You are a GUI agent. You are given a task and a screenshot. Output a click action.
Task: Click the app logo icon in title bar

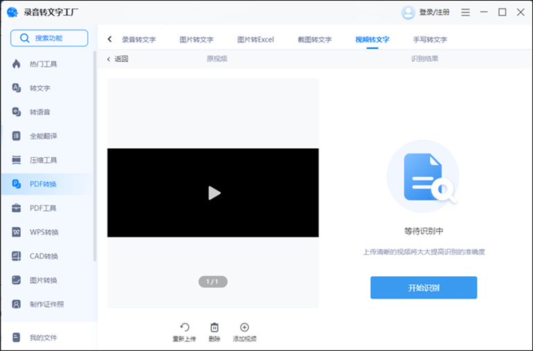(12, 12)
